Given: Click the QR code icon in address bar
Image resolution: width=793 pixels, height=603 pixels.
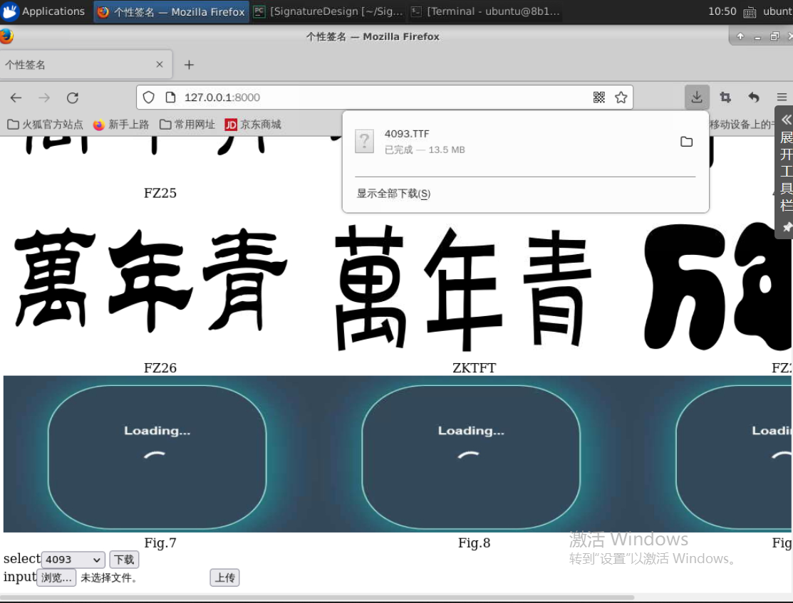Looking at the screenshot, I should click(x=599, y=98).
